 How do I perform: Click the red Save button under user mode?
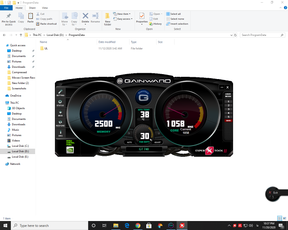point(228,120)
